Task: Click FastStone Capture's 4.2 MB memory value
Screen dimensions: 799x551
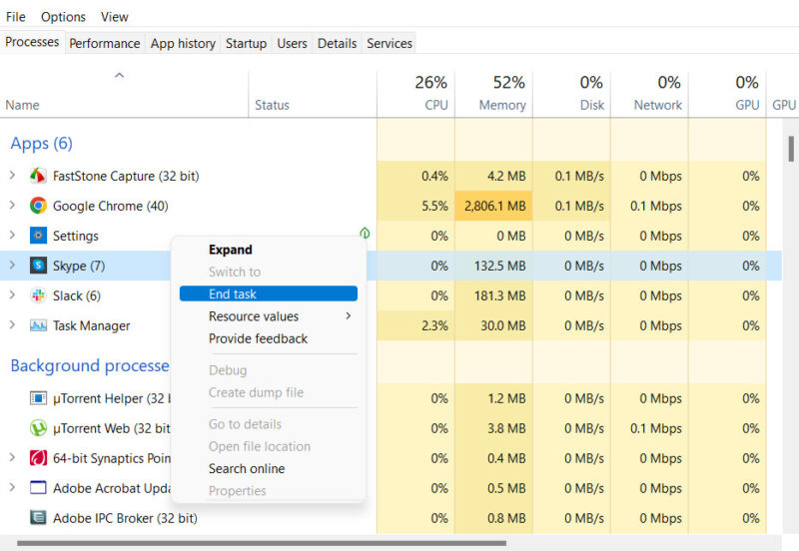Action: pos(506,177)
